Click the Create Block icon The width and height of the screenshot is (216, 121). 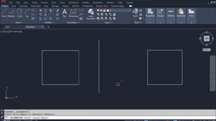pyautogui.click(x=140, y=10)
